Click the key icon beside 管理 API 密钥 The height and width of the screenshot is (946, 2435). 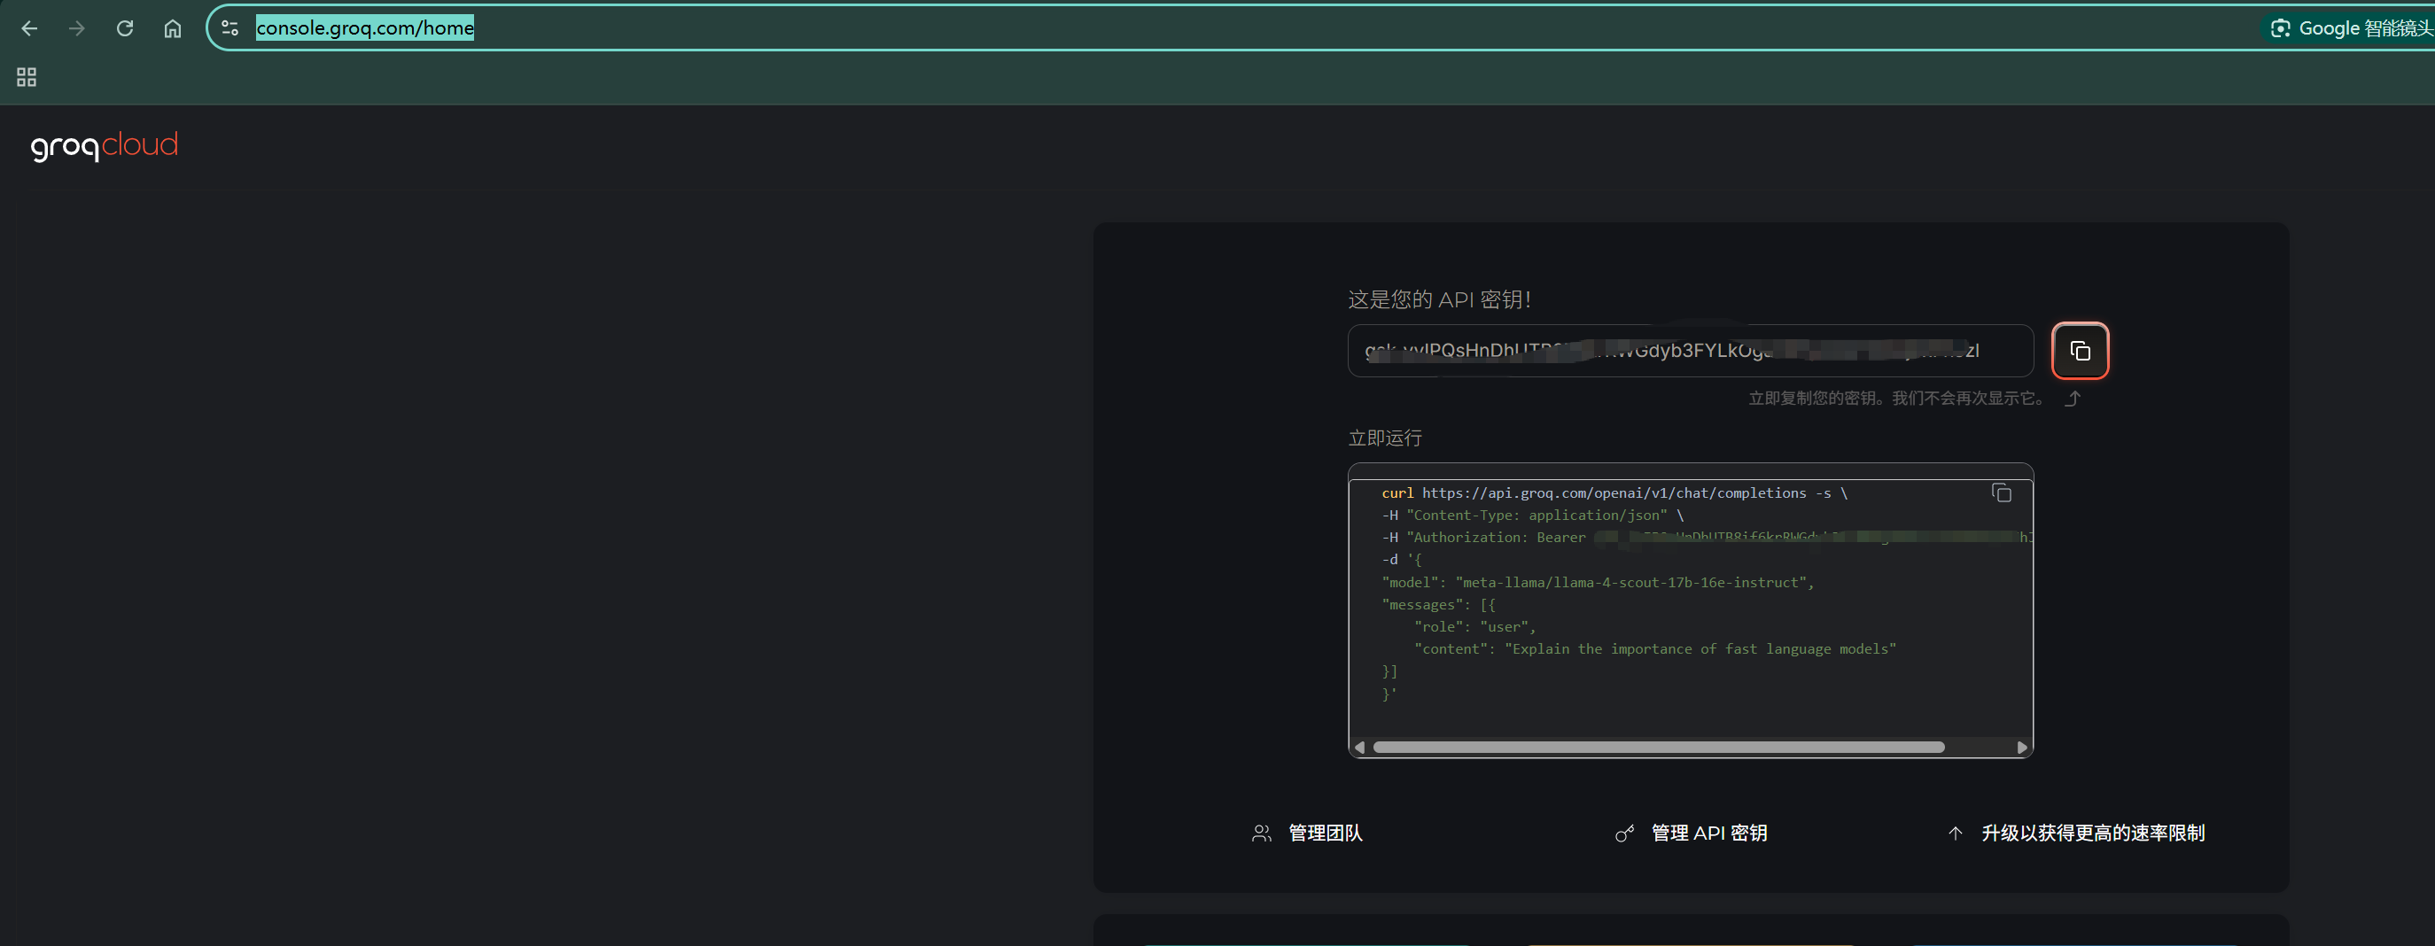pyautogui.click(x=1624, y=834)
